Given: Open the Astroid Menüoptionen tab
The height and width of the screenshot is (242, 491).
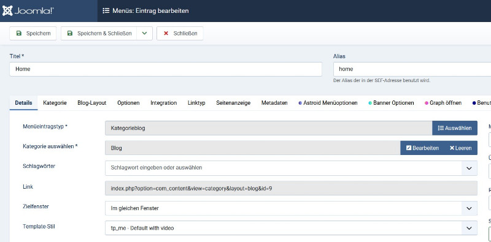Looking at the screenshot, I should [328, 103].
